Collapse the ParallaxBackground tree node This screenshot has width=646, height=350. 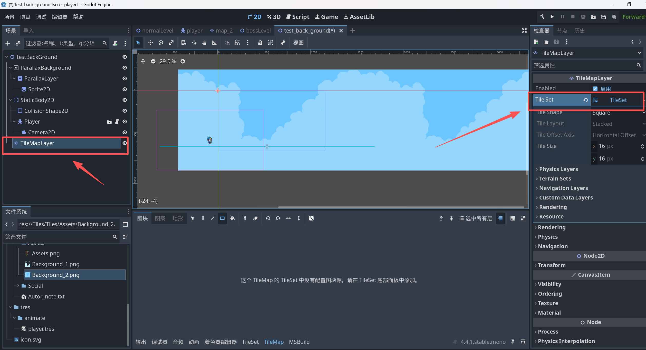(x=10, y=68)
